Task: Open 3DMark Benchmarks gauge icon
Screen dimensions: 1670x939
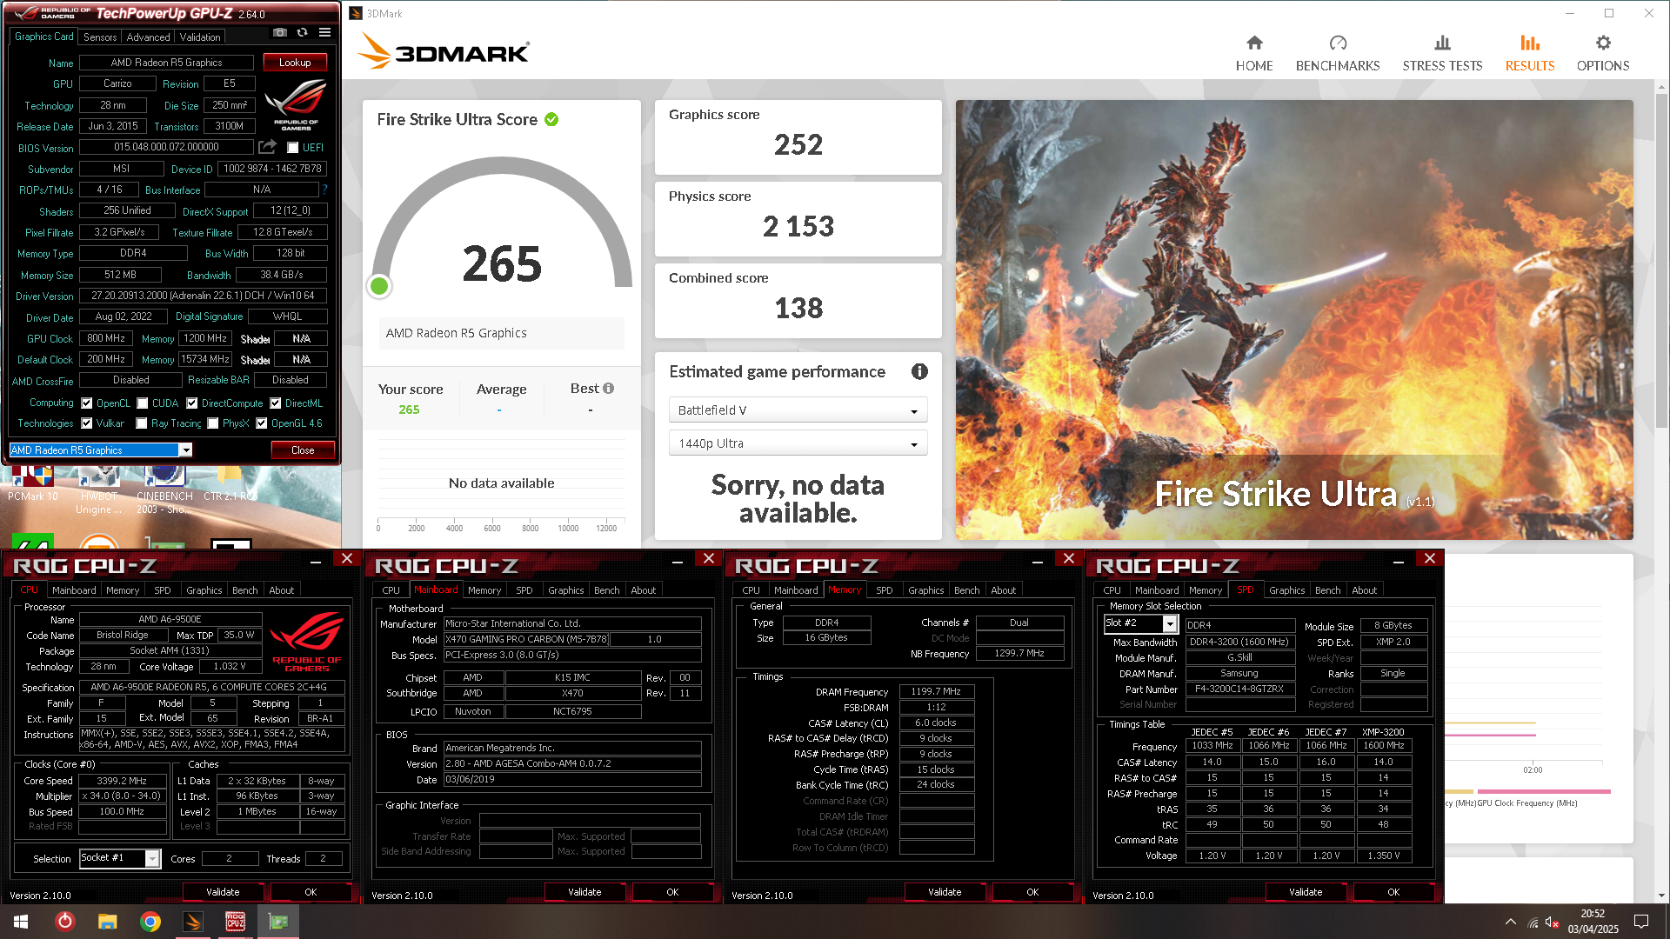Action: tap(1338, 43)
